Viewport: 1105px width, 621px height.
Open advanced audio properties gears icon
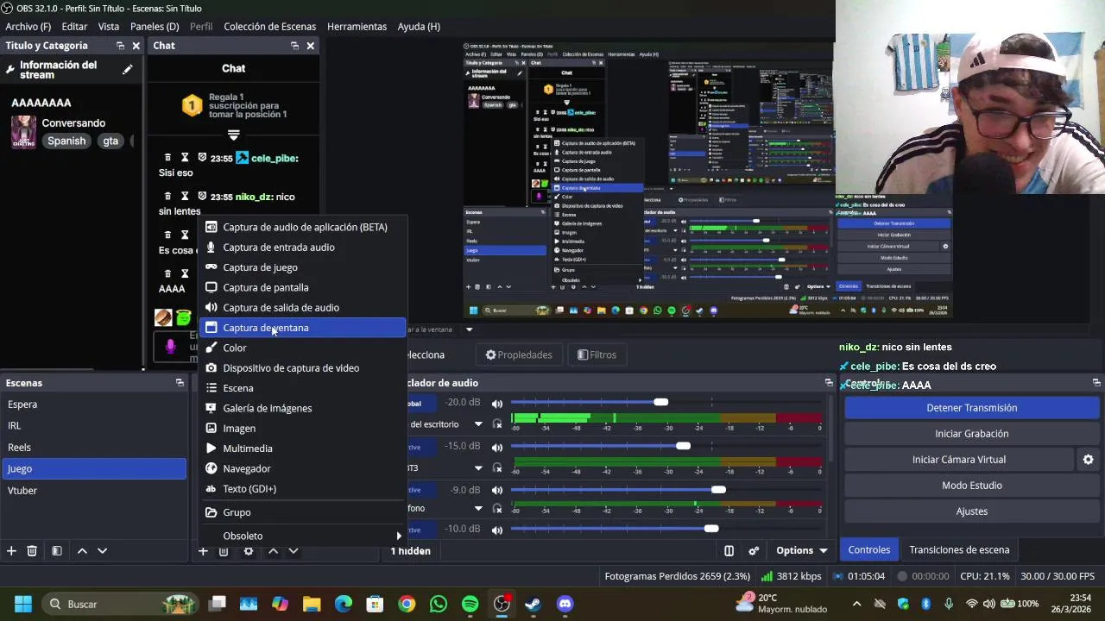coord(754,551)
